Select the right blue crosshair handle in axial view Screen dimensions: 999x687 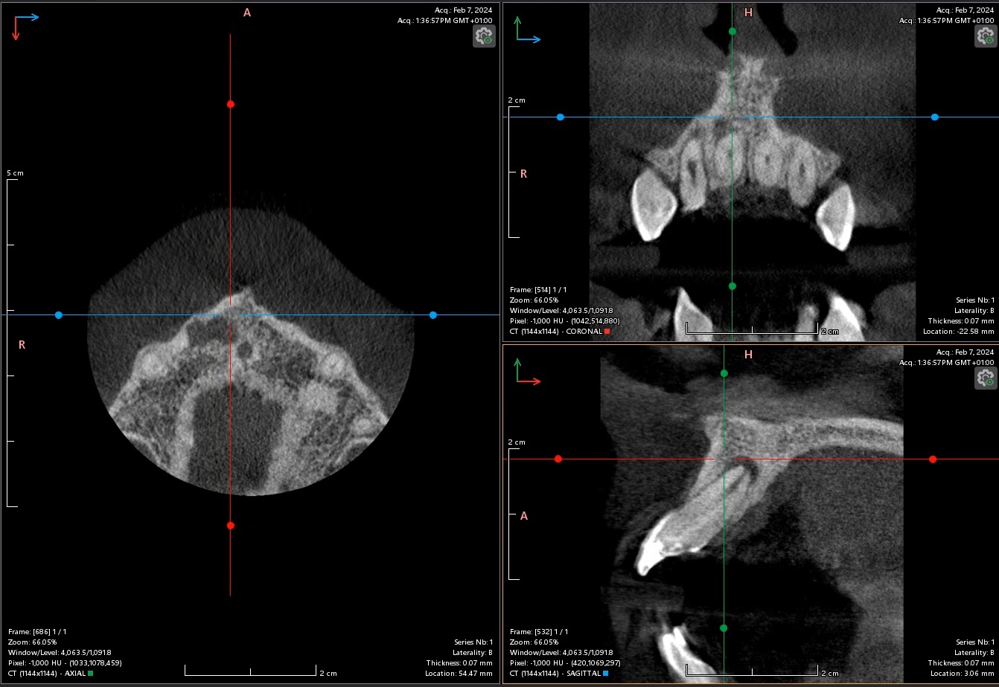coord(433,315)
